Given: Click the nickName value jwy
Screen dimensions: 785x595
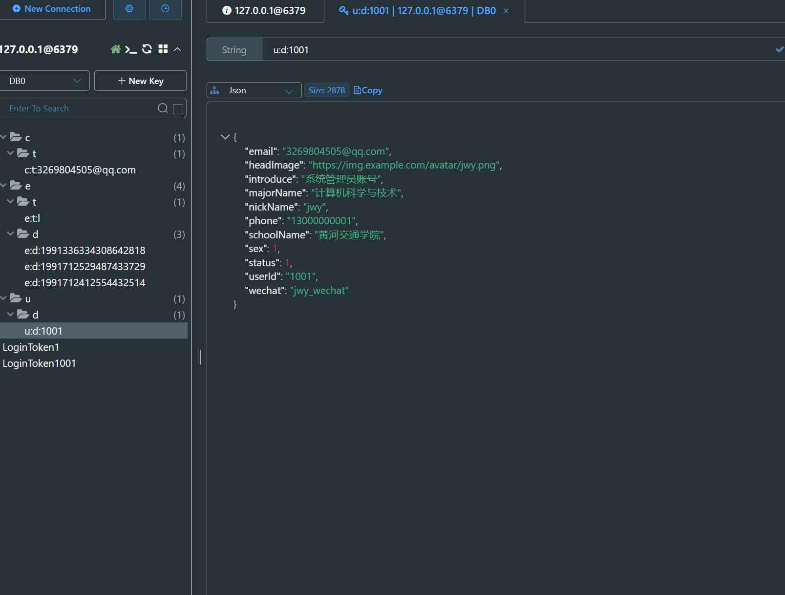Looking at the screenshot, I should coord(314,207).
